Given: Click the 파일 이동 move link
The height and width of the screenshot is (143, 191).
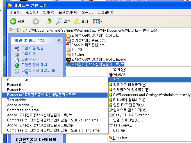Looking at the screenshot, I should coord(29,54).
